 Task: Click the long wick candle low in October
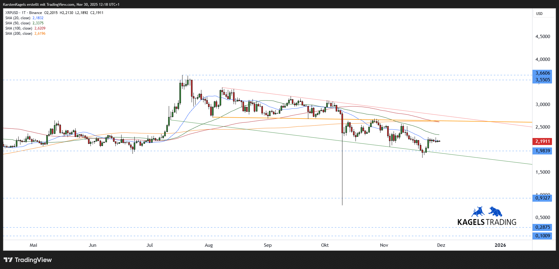[342, 204]
